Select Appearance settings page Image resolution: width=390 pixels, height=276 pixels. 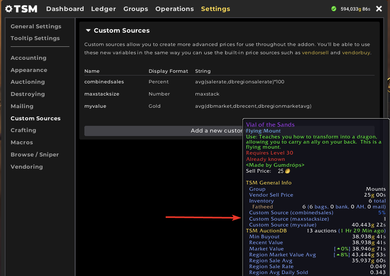point(29,70)
